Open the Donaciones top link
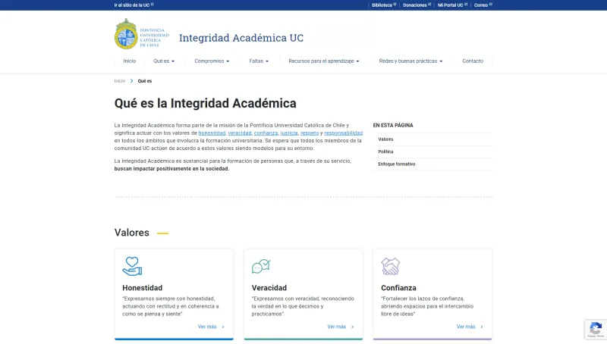607x344 pixels. click(x=414, y=5)
